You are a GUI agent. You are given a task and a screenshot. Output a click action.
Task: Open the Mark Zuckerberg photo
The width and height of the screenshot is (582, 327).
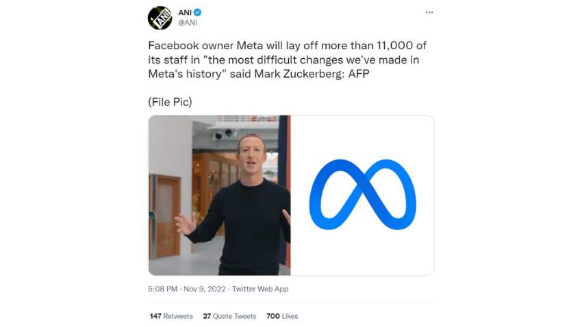pyautogui.click(x=219, y=195)
